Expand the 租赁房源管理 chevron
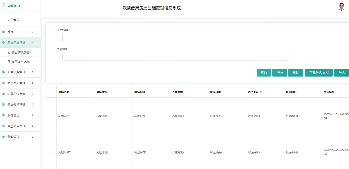This screenshot has width=349, height=169. click(32, 72)
